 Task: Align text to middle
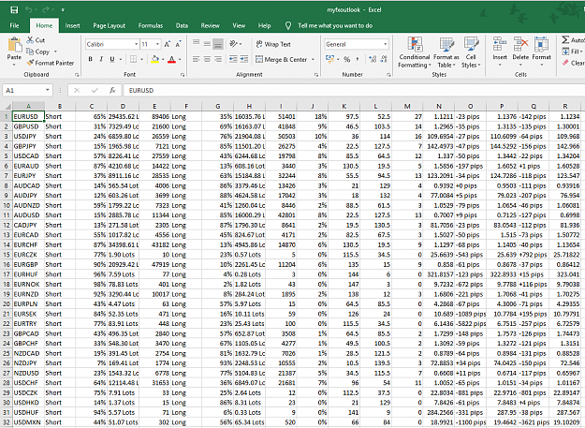pos(207,44)
